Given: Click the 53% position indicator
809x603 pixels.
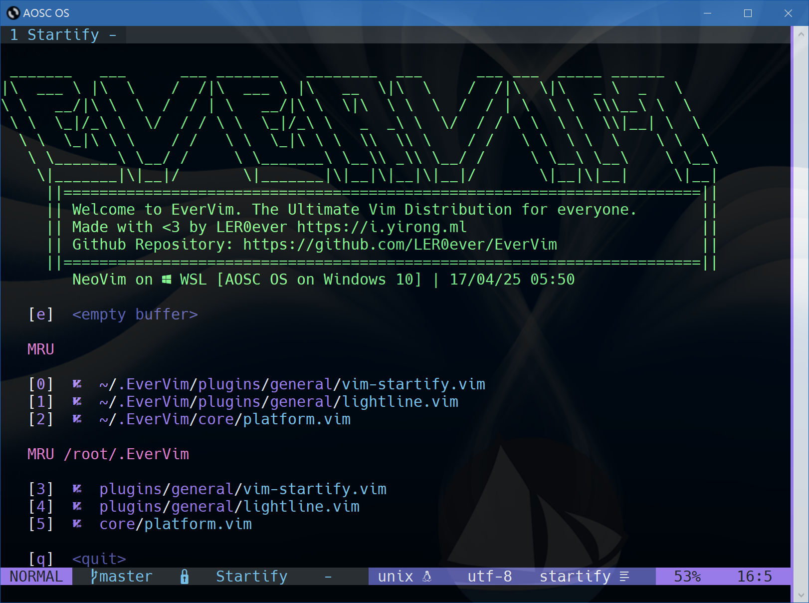Looking at the screenshot, I should coord(687,577).
